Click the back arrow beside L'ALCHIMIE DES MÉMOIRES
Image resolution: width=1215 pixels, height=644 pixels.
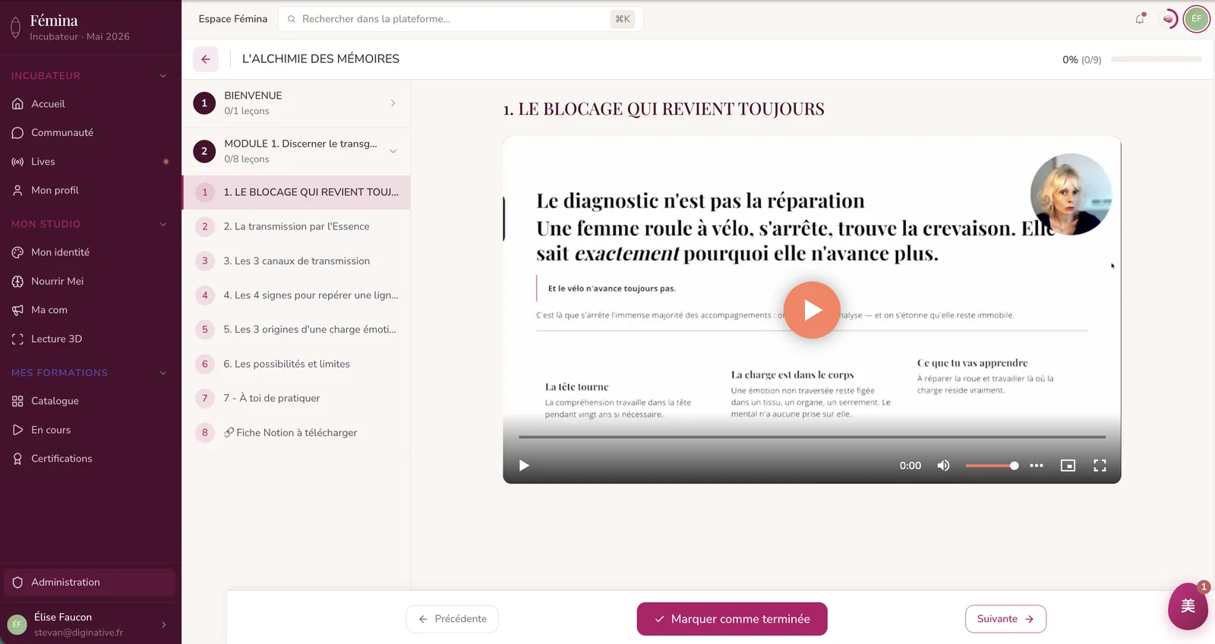(x=206, y=59)
